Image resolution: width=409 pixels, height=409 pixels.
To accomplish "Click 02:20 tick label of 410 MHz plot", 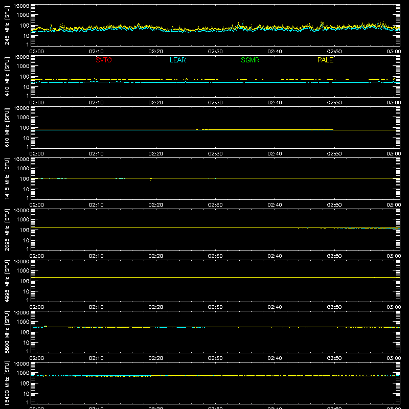I will pyautogui.click(x=156, y=103).
